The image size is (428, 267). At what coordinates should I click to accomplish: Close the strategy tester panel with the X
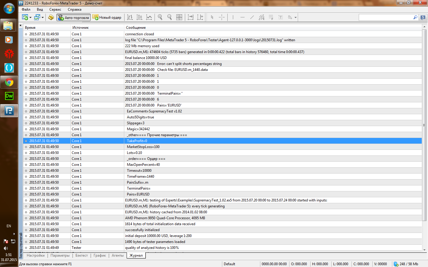(x=21, y=26)
